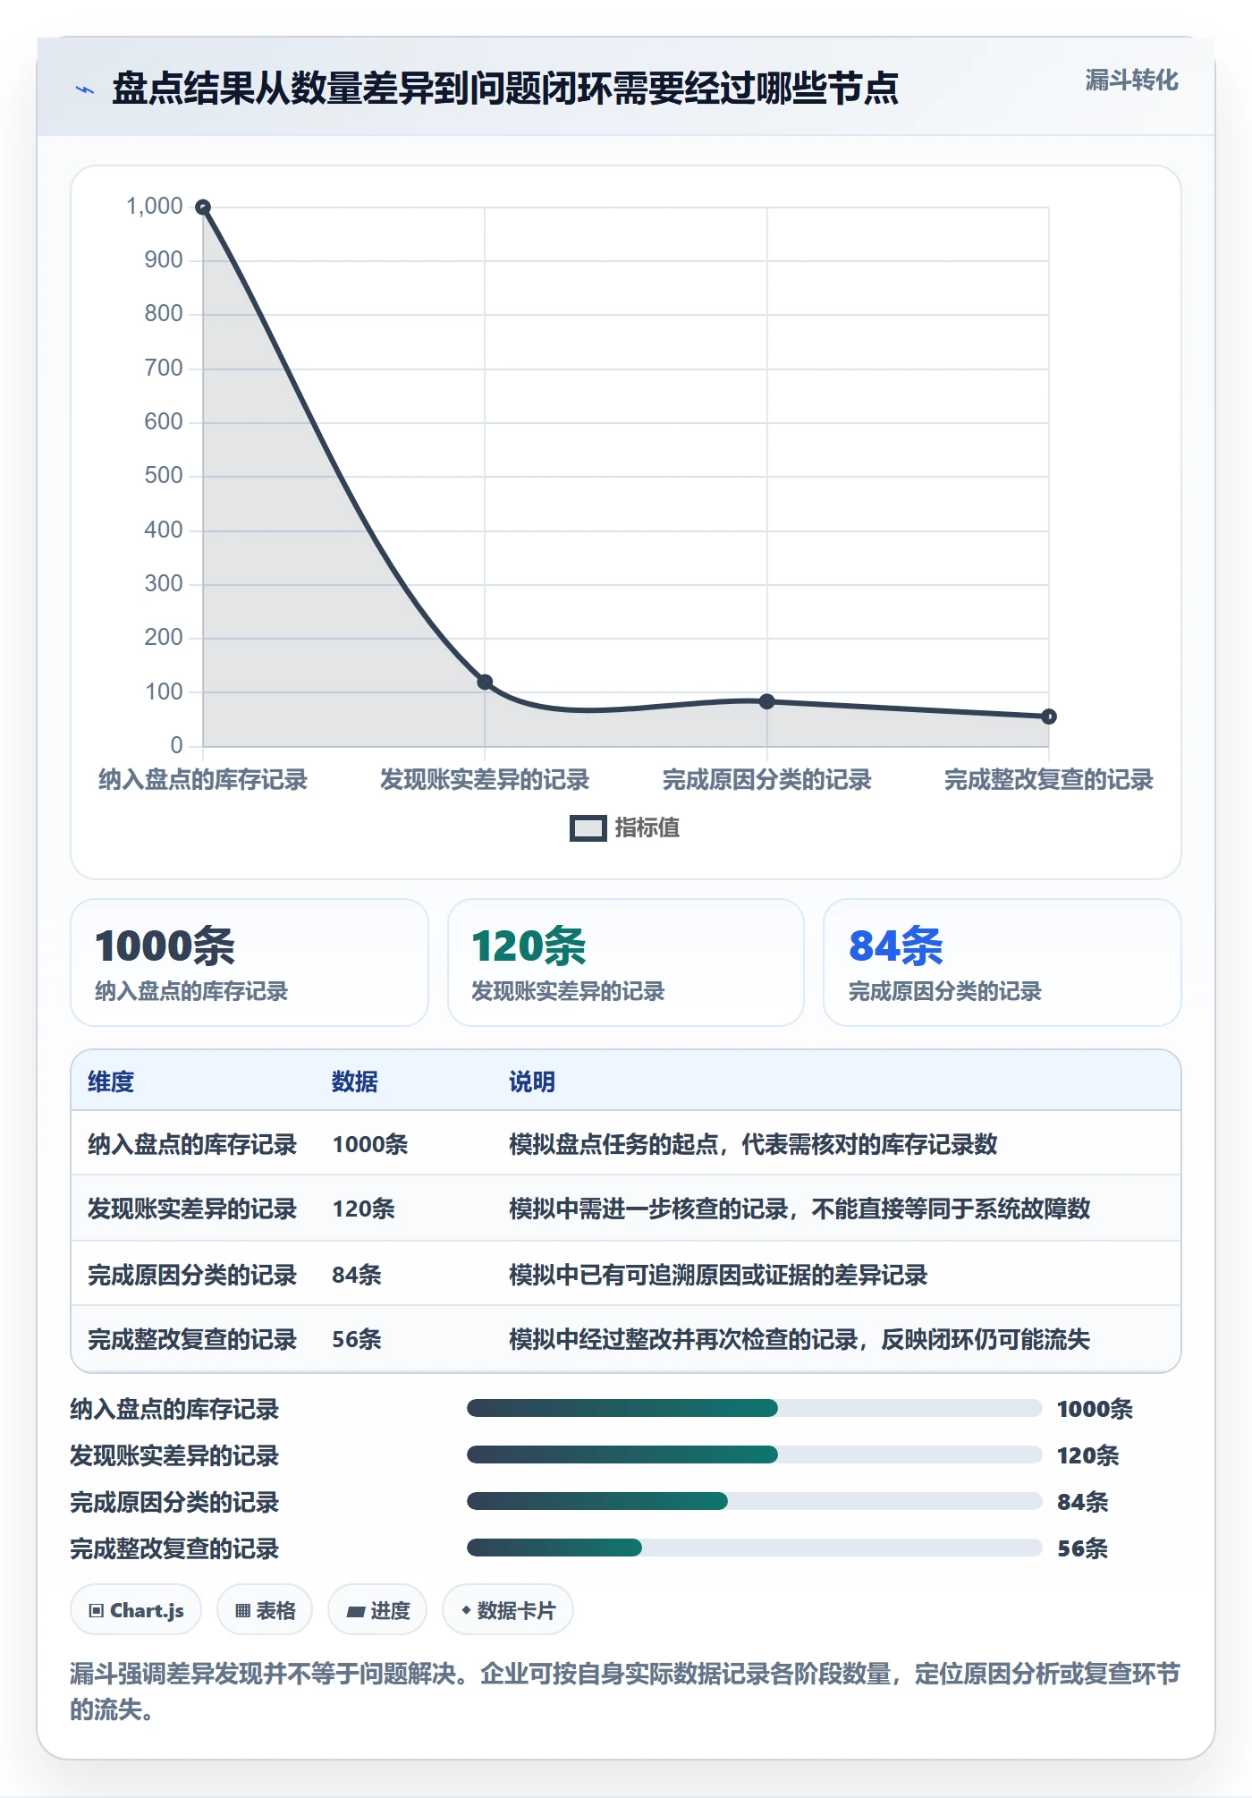This screenshot has height=1798, width=1252.
Task: Select the 数据卡片 tag
Action: [x=508, y=1610]
